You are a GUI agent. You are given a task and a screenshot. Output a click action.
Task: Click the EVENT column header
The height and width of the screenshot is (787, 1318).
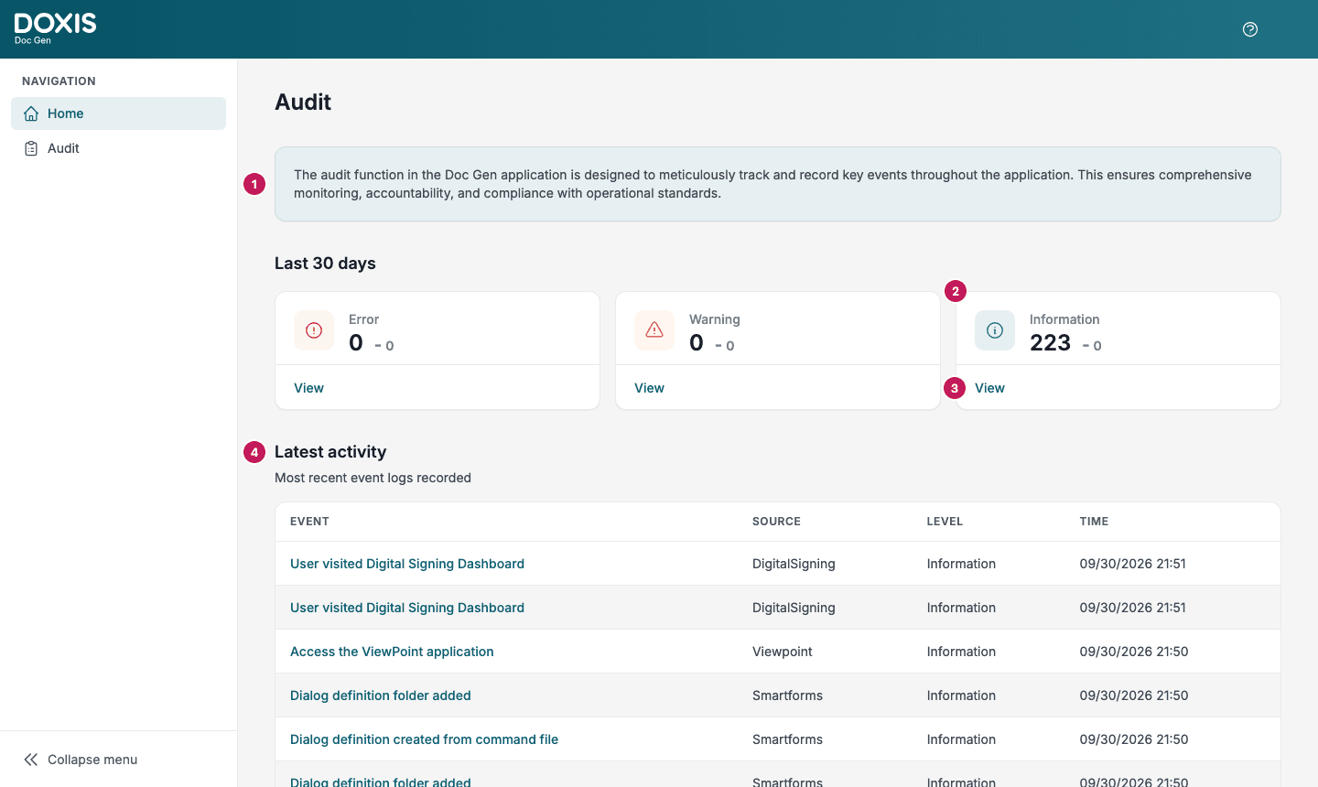[x=309, y=522]
